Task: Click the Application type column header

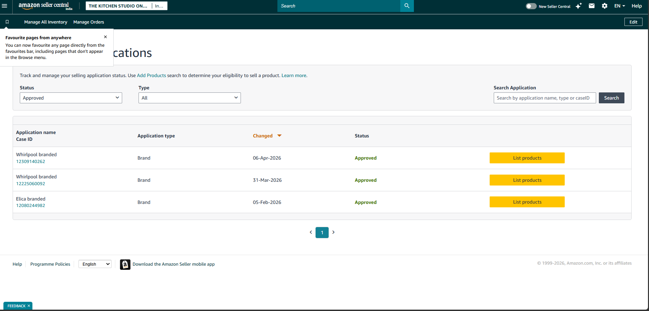Action: (x=156, y=136)
